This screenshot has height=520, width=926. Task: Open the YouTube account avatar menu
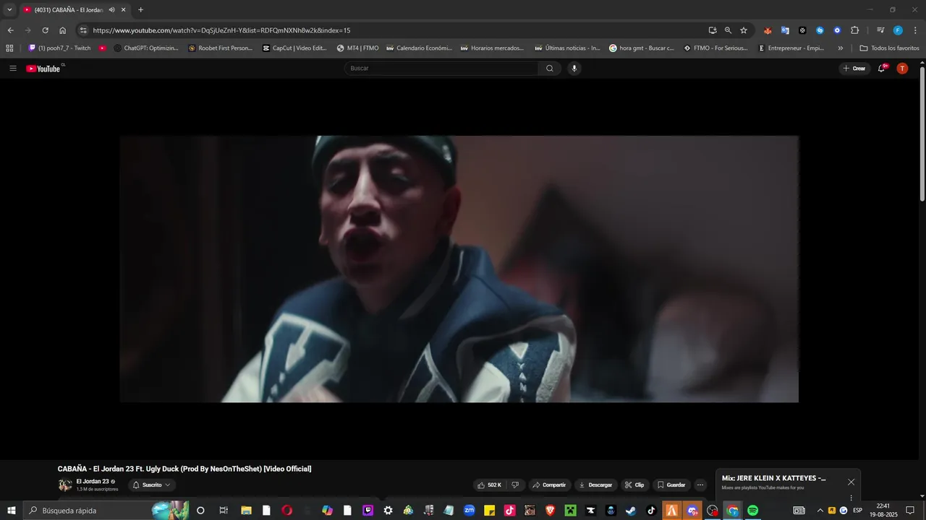902,69
